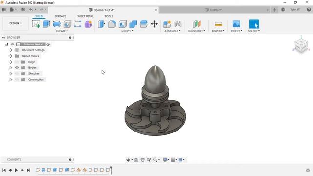Select the Move/Copy tool

[155, 24]
